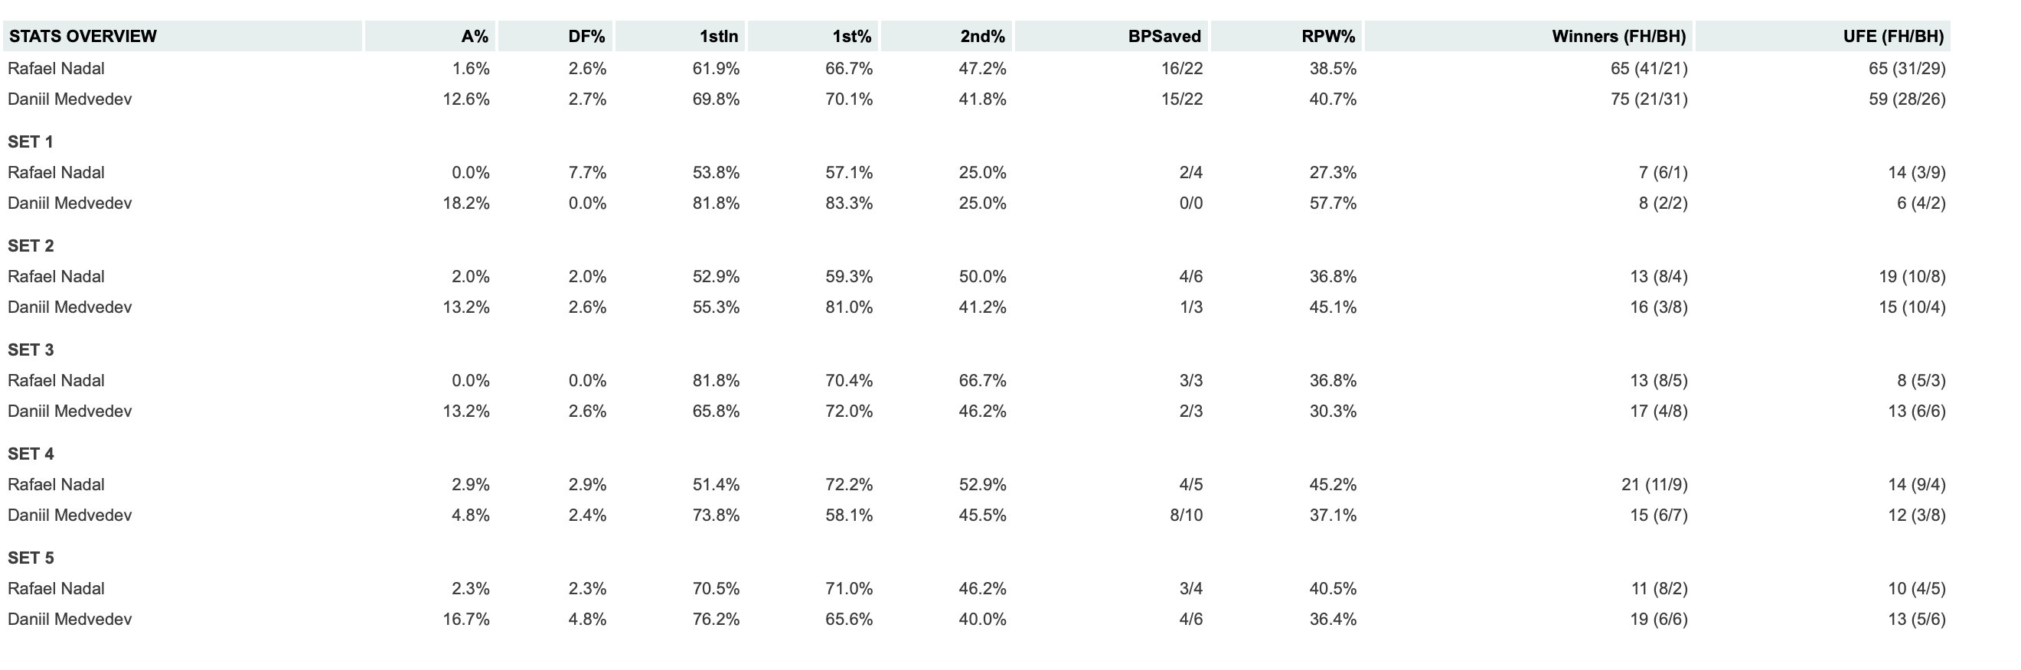Select the 1stIn column header
Viewport: 2021px width, 670px height.
click(x=719, y=36)
